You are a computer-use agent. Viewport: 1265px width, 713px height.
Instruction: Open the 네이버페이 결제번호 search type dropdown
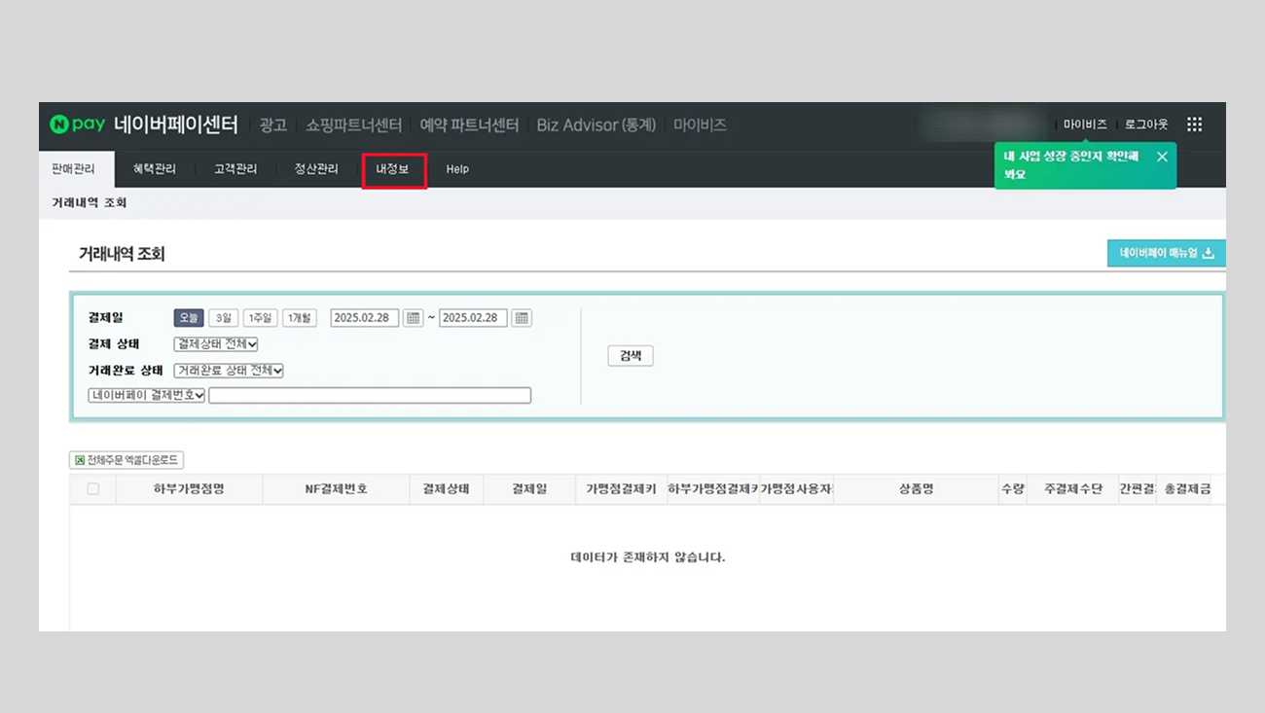[147, 395]
